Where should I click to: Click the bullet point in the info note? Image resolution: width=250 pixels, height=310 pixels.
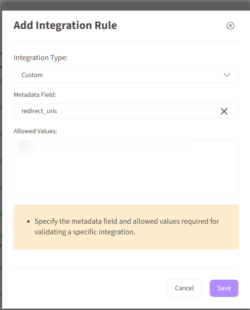point(29,222)
